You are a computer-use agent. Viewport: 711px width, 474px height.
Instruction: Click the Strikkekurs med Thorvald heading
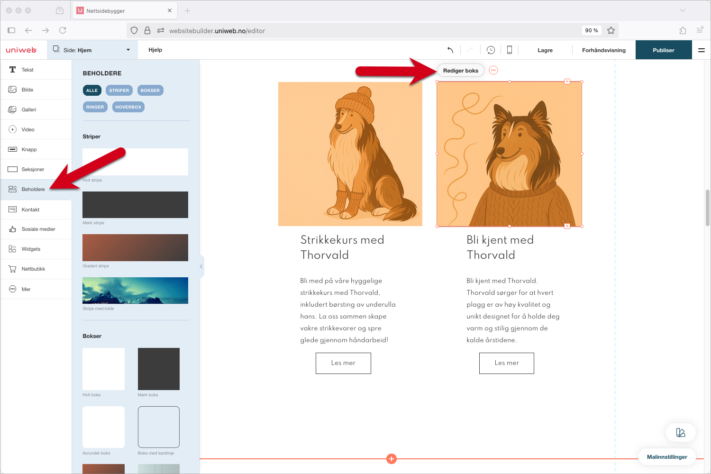pyautogui.click(x=342, y=247)
